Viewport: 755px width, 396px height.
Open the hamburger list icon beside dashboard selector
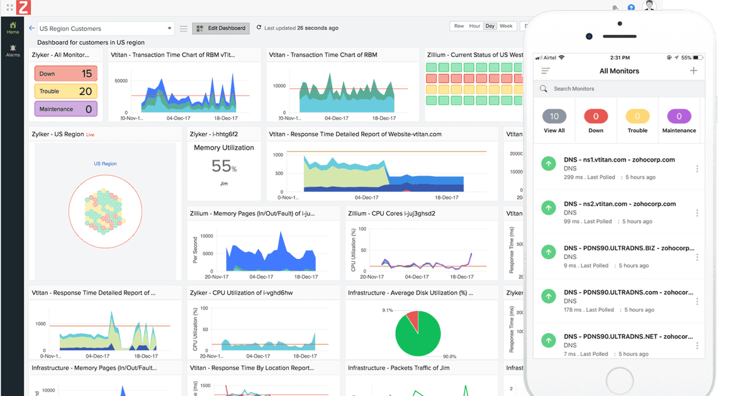[184, 28]
